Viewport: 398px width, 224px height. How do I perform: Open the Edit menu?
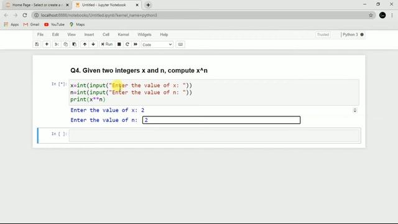click(55, 35)
